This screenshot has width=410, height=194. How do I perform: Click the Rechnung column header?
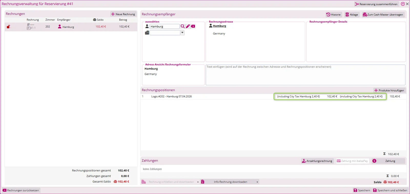pos(33,20)
